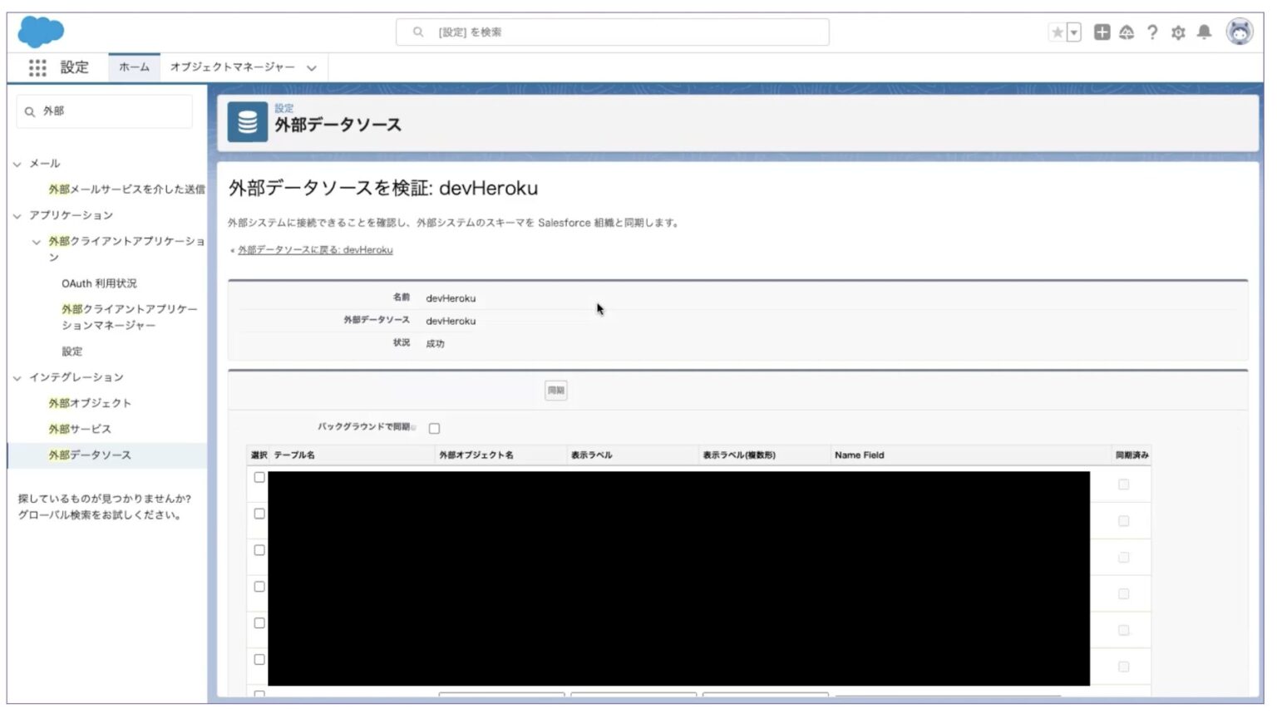Screen dimensions: 1277x718
Task: Expand the オブジェクトマネージャー dropdown
Action: [x=312, y=67]
